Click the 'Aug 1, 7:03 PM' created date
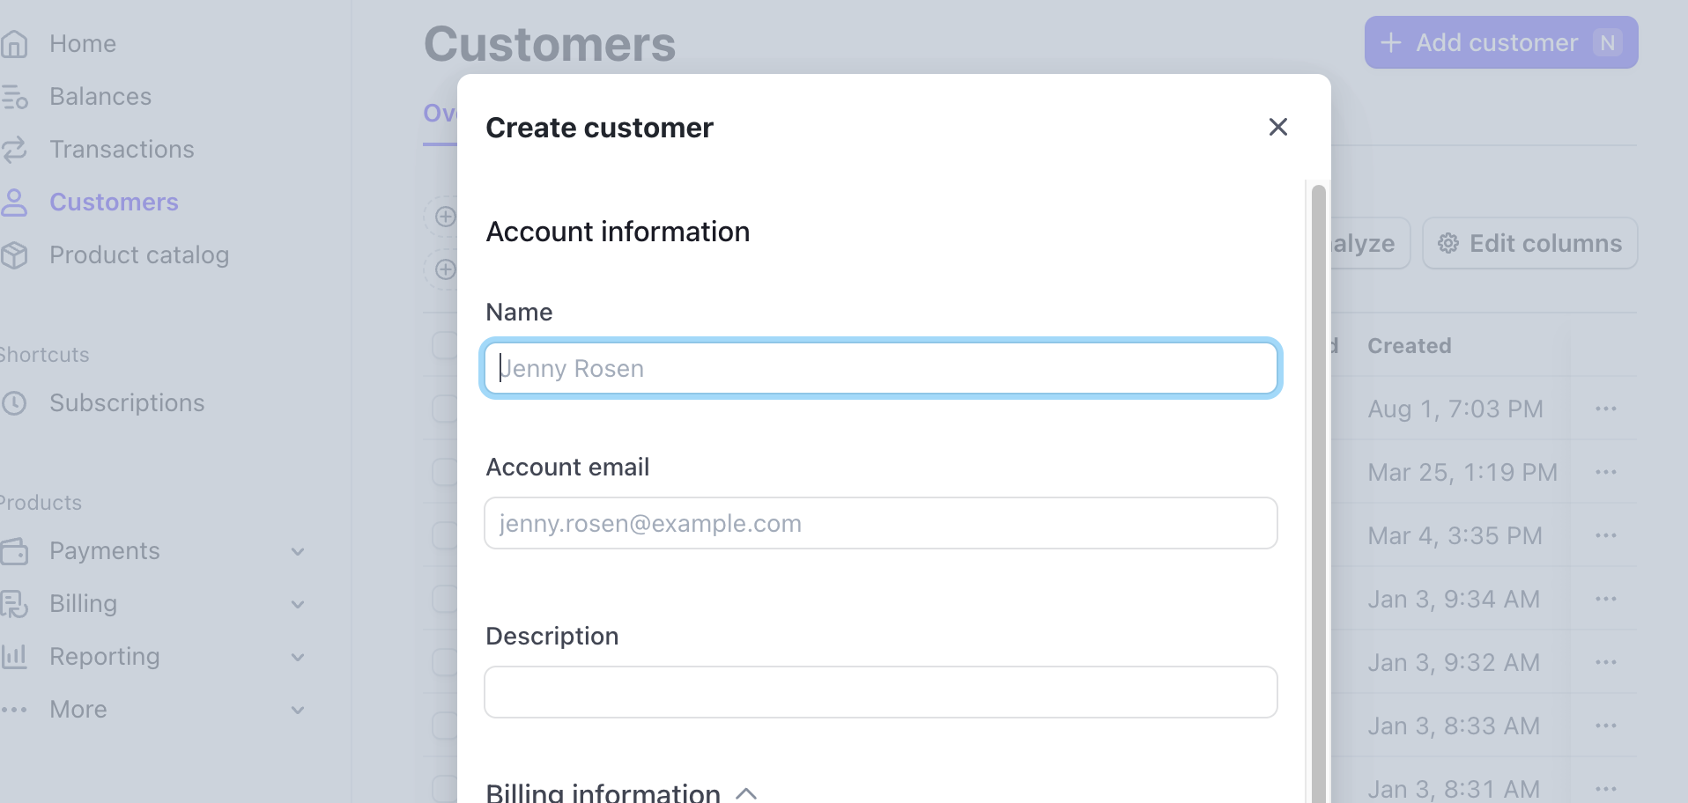1688x803 pixels. tap(1455, 409)
